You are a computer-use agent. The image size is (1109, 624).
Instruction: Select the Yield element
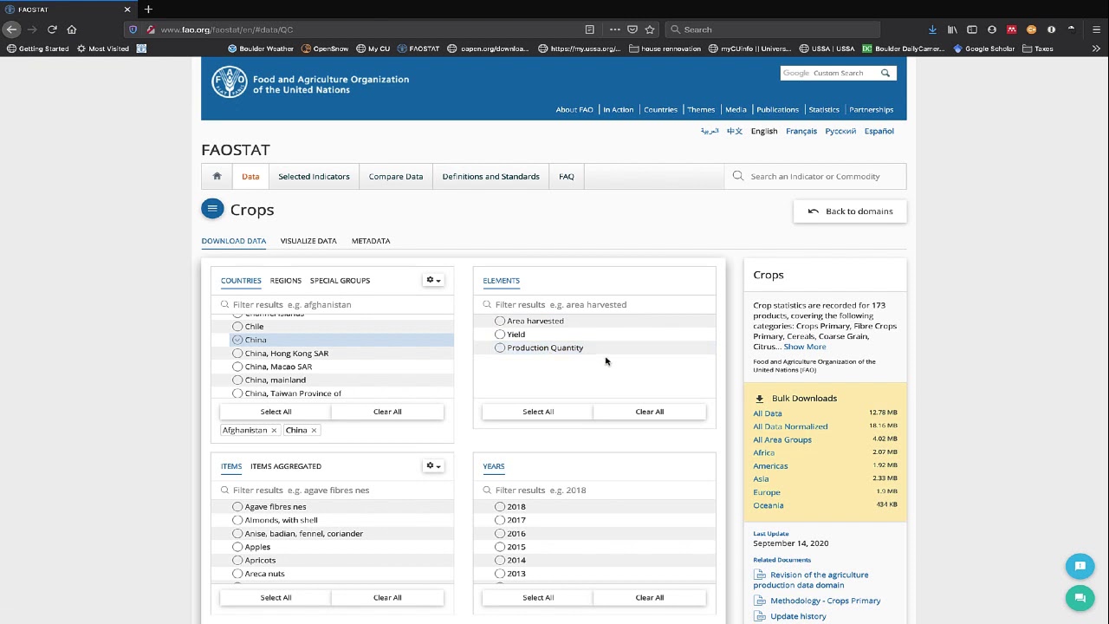[500, 335]
